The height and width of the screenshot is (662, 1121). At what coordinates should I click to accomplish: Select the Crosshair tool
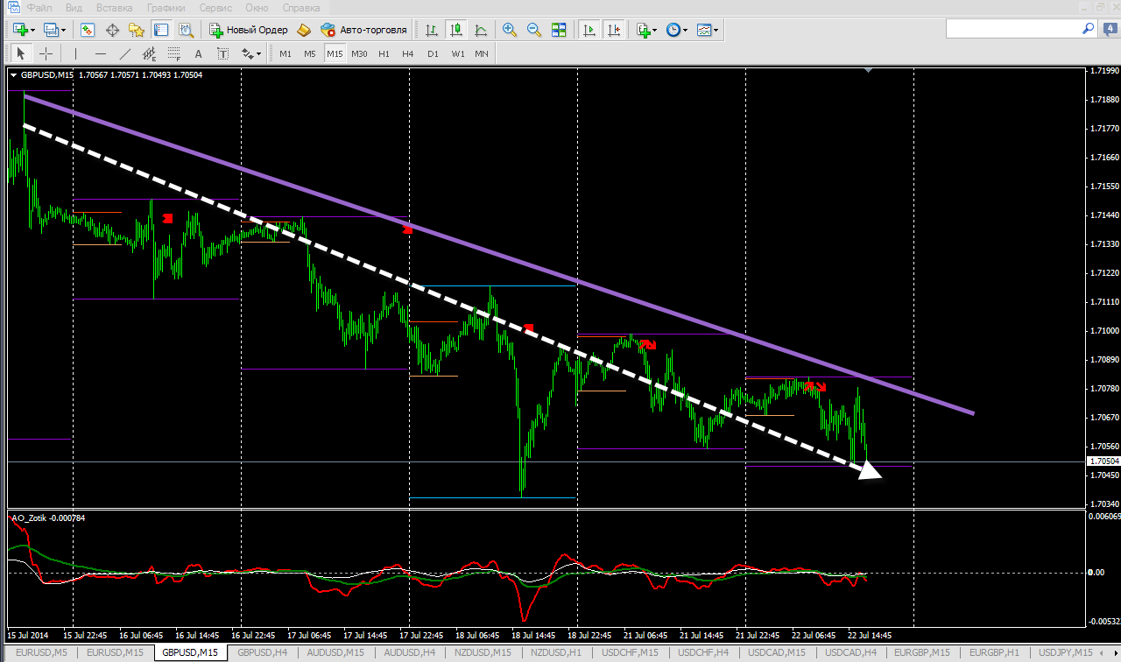coord(46,54)
